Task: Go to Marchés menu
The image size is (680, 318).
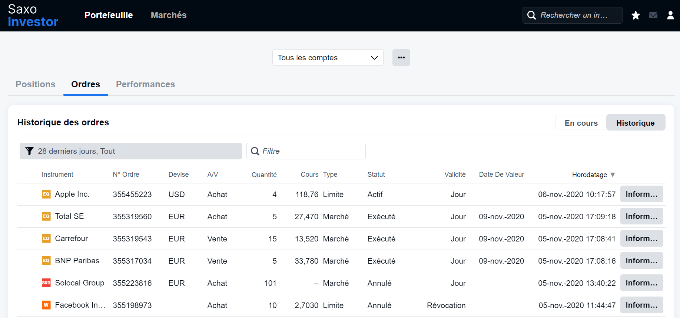Action: click(x=169, y=15)
